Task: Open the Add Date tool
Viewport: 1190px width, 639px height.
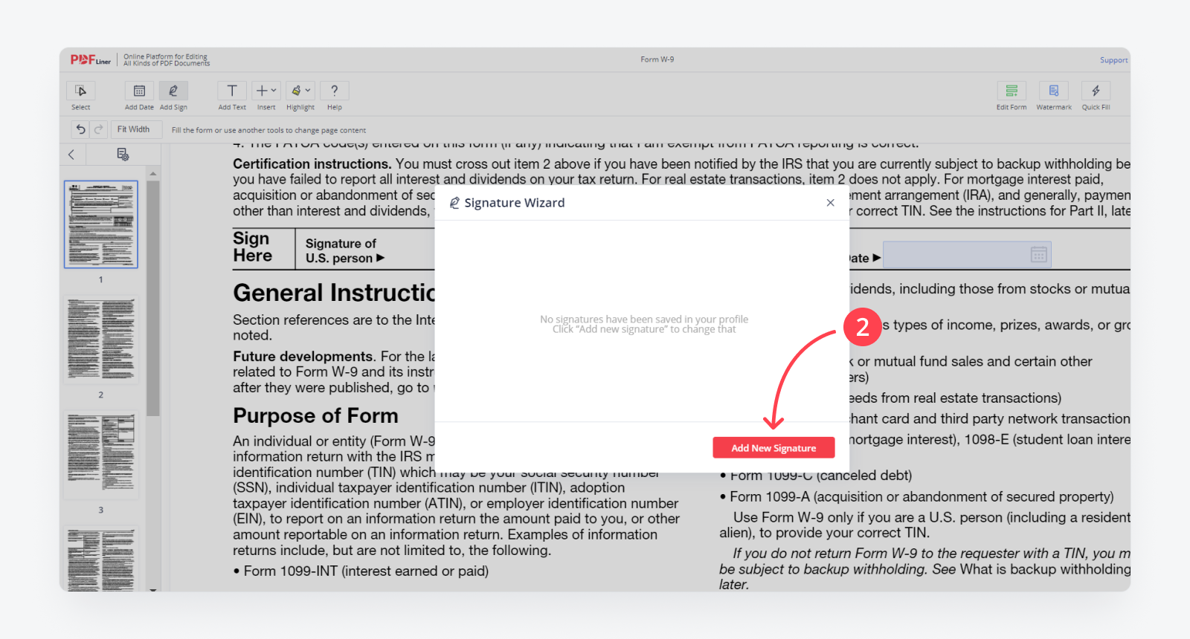Action: [139, 91]
